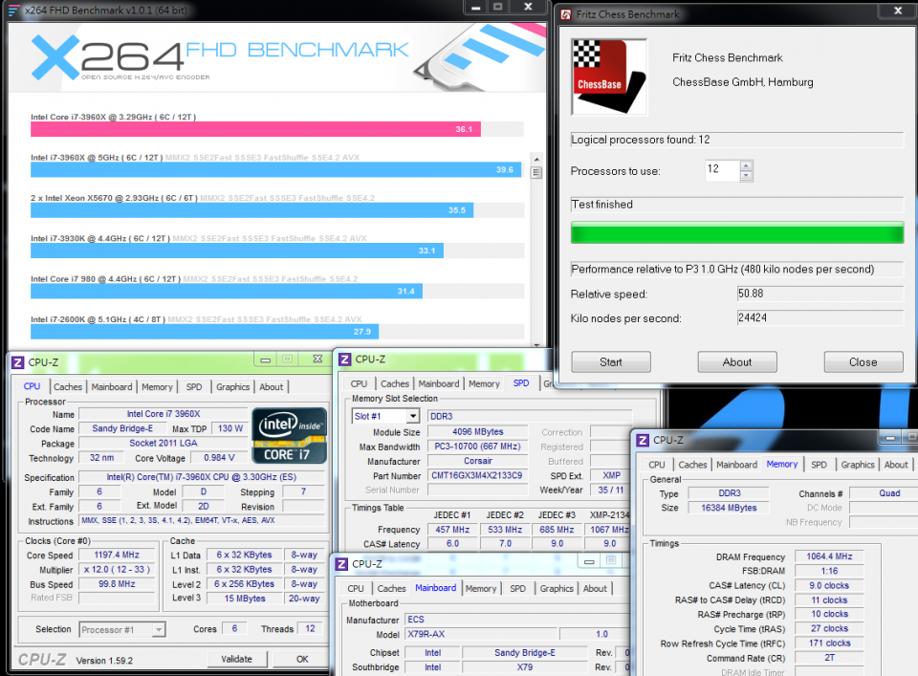The height and width of the screenshot is (676, 918).
Task: Open Graphics tab in the DRAM timings window
Action: (857, 465)
